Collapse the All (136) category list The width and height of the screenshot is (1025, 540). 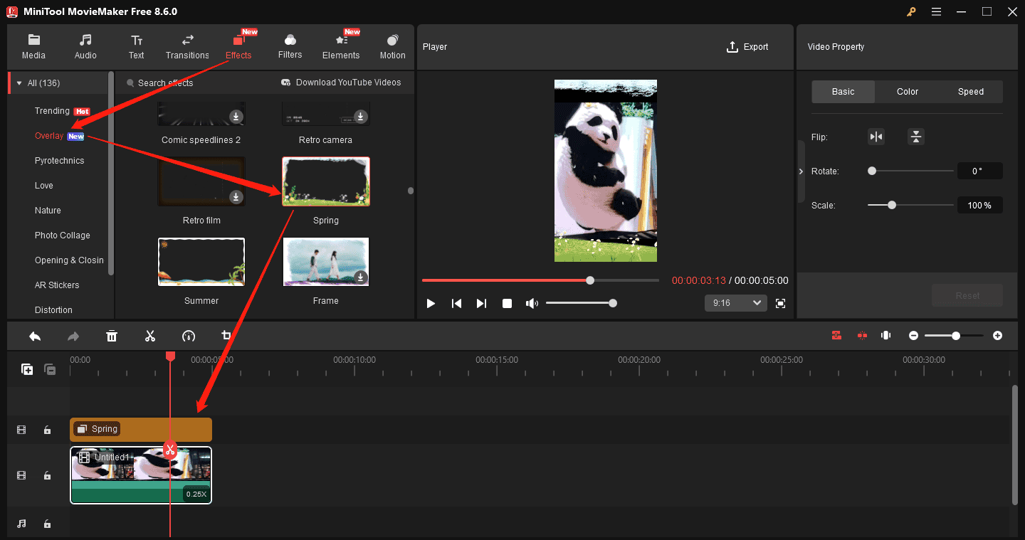[20, 83]
